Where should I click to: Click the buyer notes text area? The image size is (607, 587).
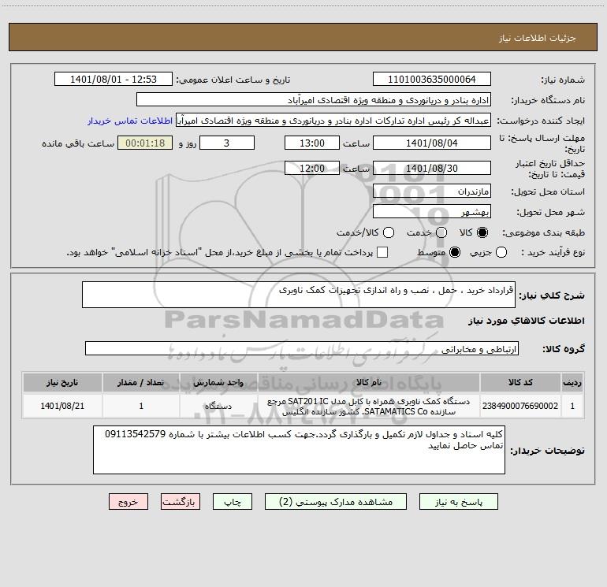(x=299, y=450)
